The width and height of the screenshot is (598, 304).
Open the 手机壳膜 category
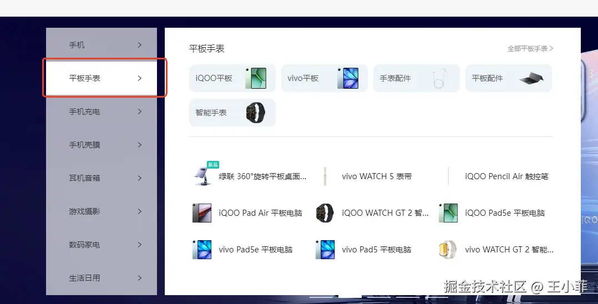102,145
